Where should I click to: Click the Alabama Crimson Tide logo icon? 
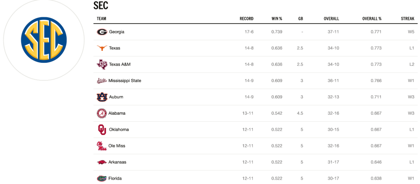(101, 113)
